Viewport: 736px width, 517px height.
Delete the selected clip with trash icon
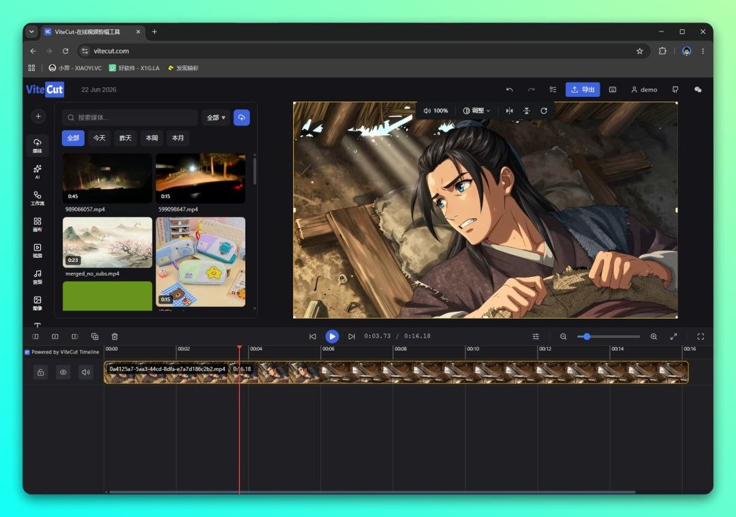pyautogui.click(x=115, y=337)
